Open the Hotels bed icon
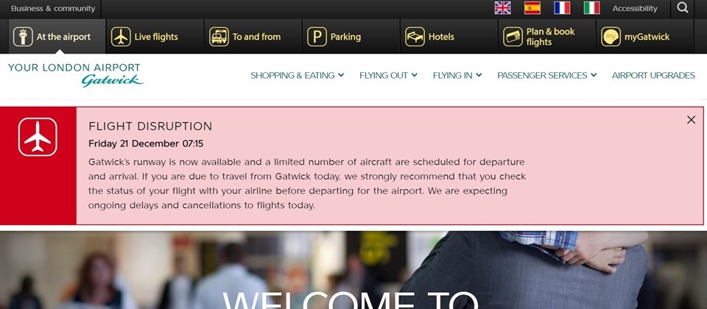Screen dimensions: 707x309 click(415, 37)
